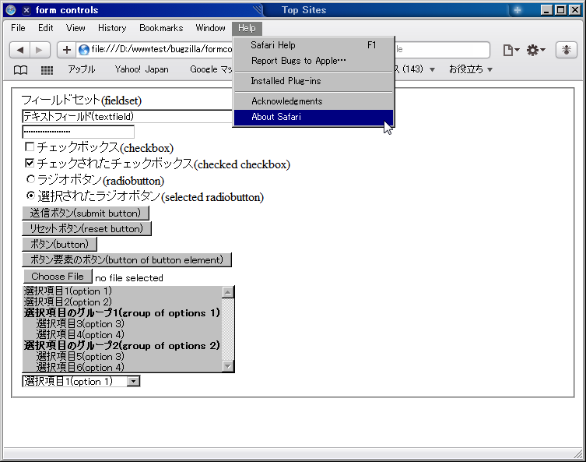Click listbox scroll up arrow
586x462 pixels.
[227, 292]
